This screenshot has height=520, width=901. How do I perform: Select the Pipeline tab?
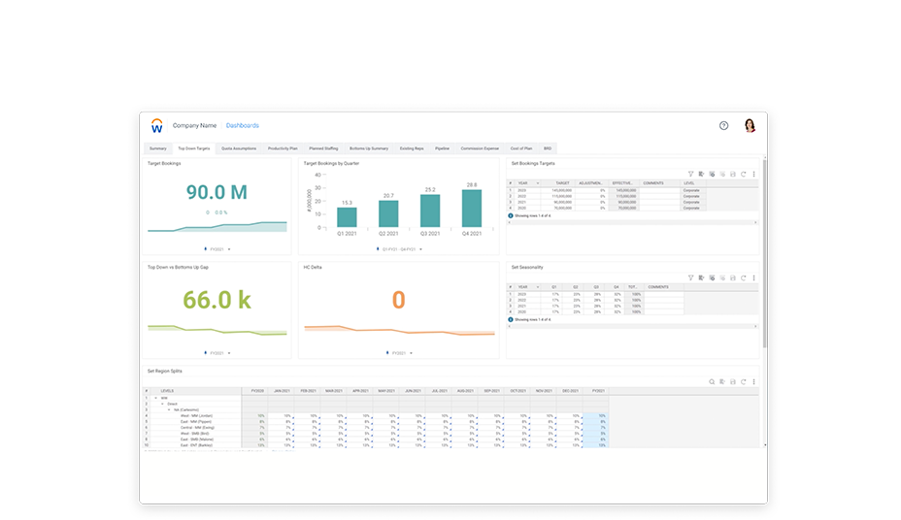point(442,148)
